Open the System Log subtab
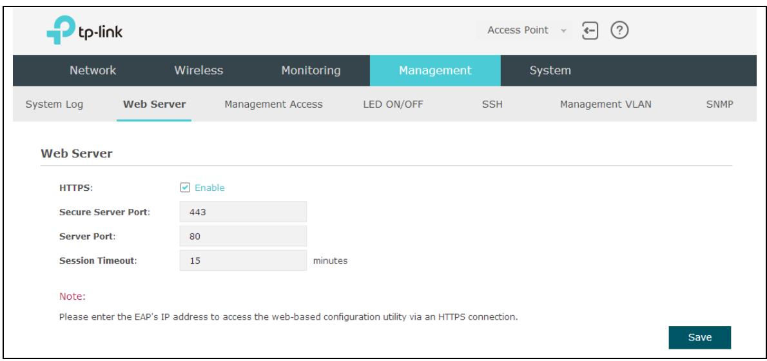 click(x=54, y=104)
